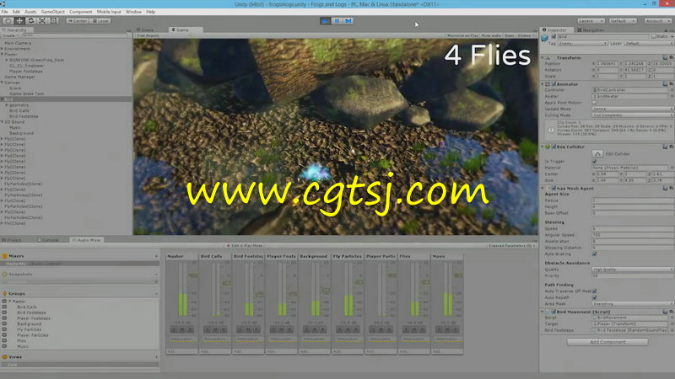The image size is (675, 379).
Task: Mute the Bird Calls mixer channel
Action: point(215,329)
